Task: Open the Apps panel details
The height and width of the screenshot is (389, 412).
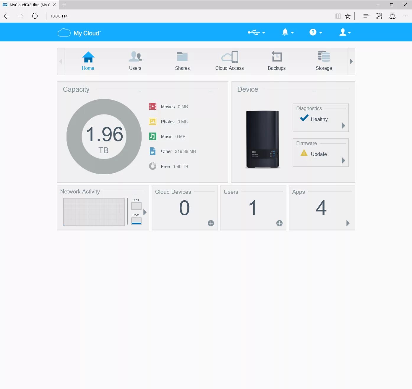Action: point(348,223)
